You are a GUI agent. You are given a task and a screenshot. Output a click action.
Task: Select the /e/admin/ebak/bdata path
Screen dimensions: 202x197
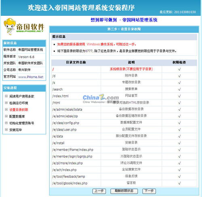click(67, 110)
